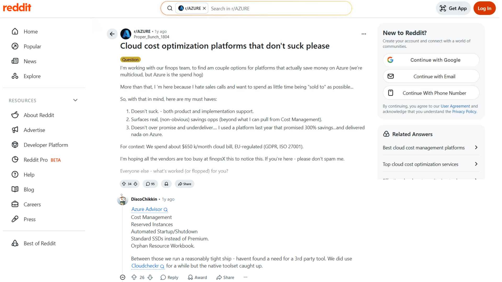The width and height of the screenshot is (502, 282).
Task: Open post options three-dot menu
Action: tap(364, 34)
